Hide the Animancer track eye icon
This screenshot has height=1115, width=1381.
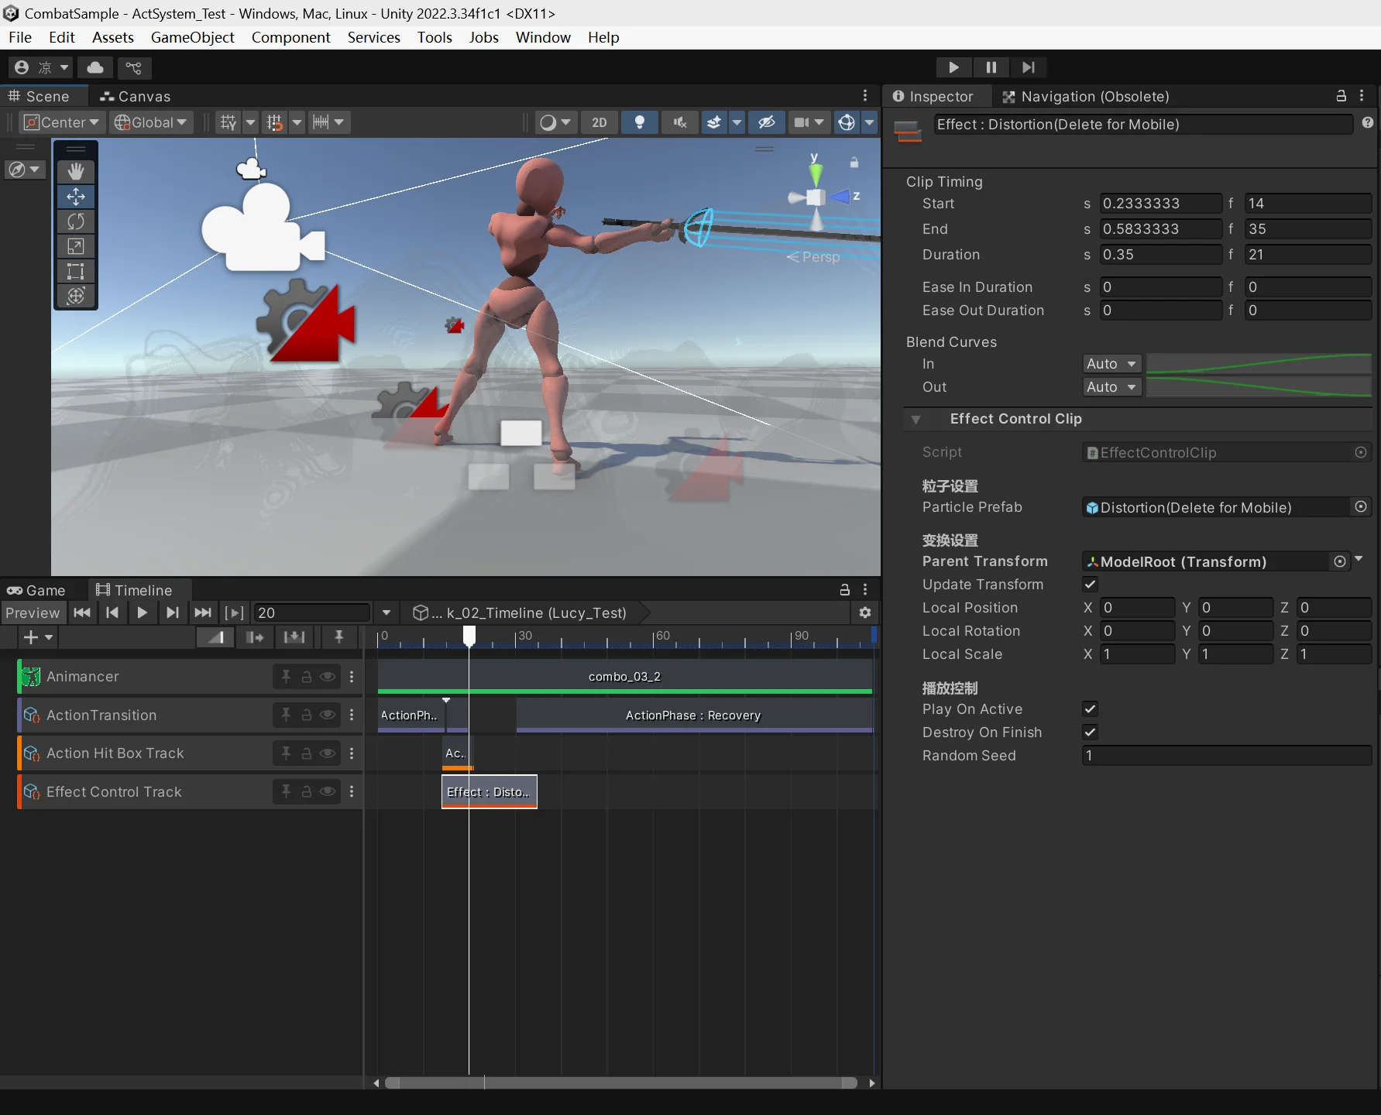(x=328, y=677)
